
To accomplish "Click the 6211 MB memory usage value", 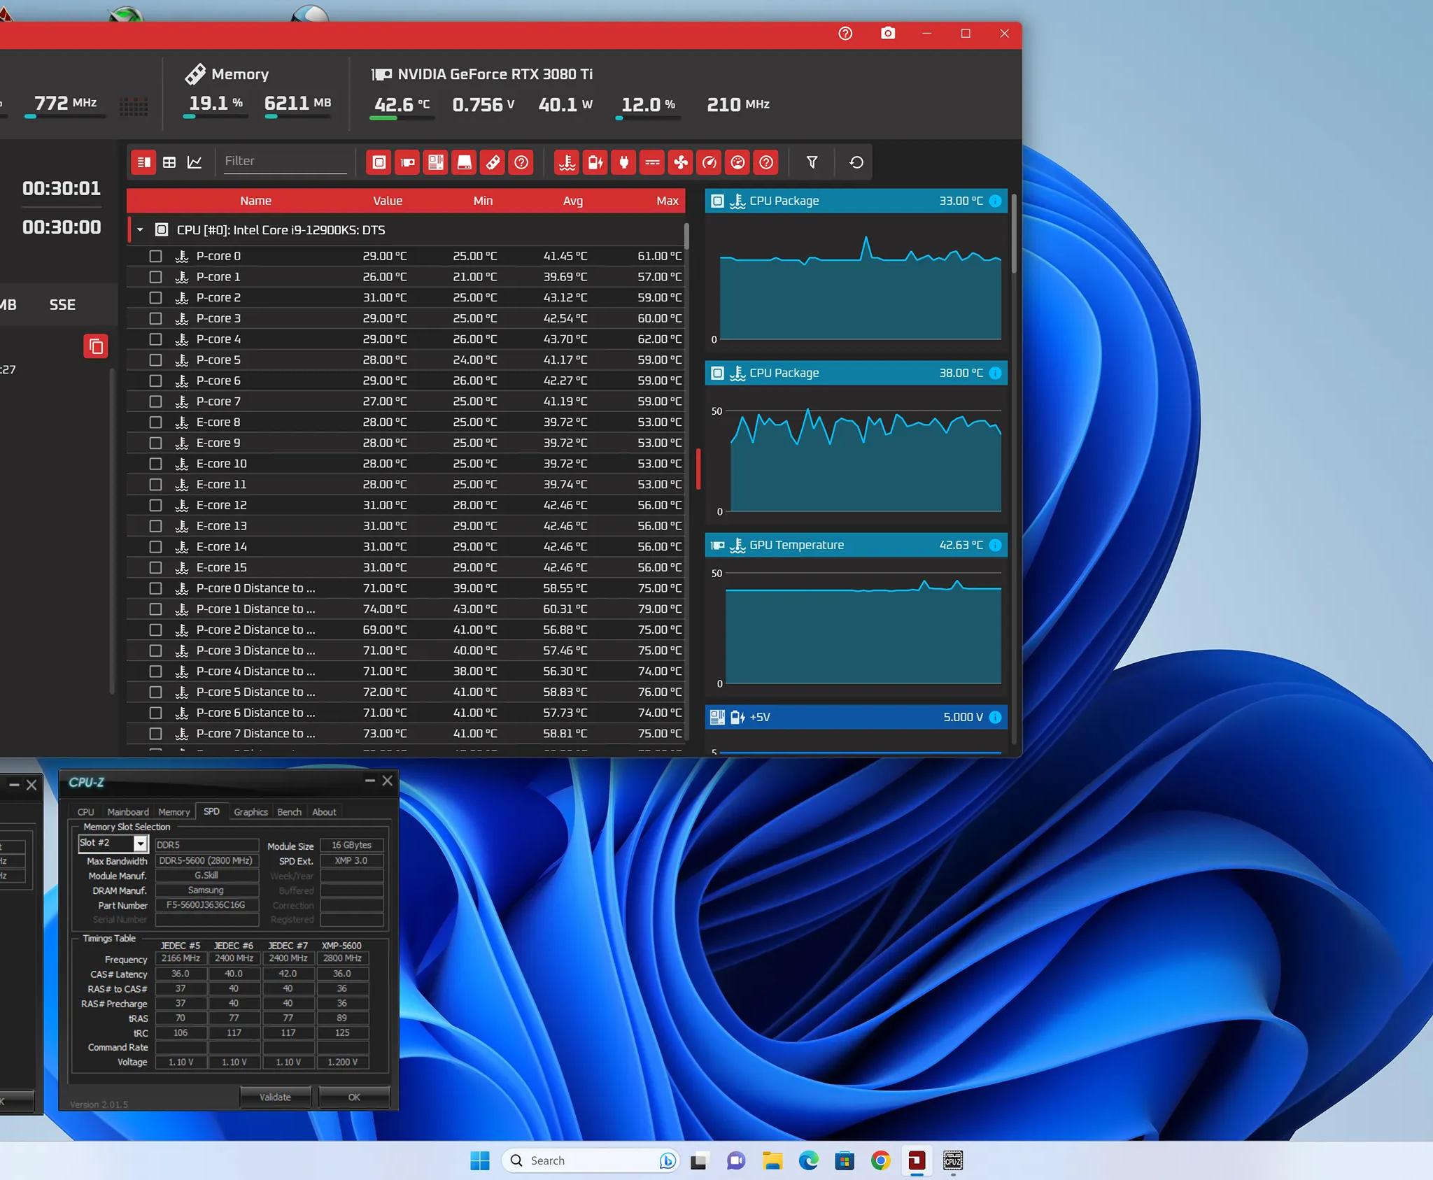I will coord(297,104).
